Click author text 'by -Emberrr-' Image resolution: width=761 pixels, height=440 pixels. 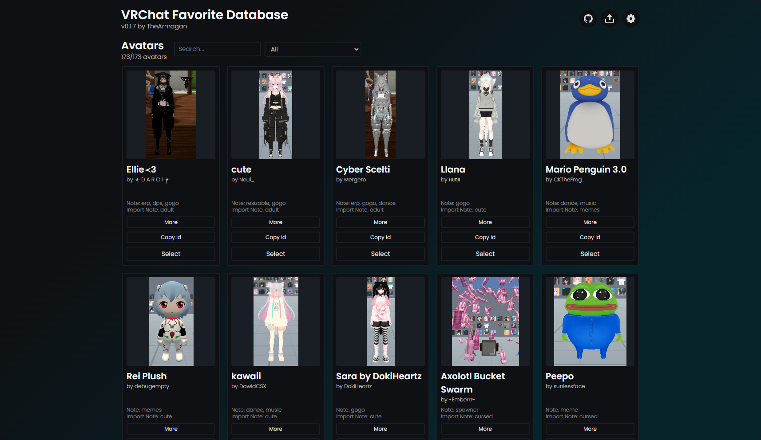coord(458,400)
